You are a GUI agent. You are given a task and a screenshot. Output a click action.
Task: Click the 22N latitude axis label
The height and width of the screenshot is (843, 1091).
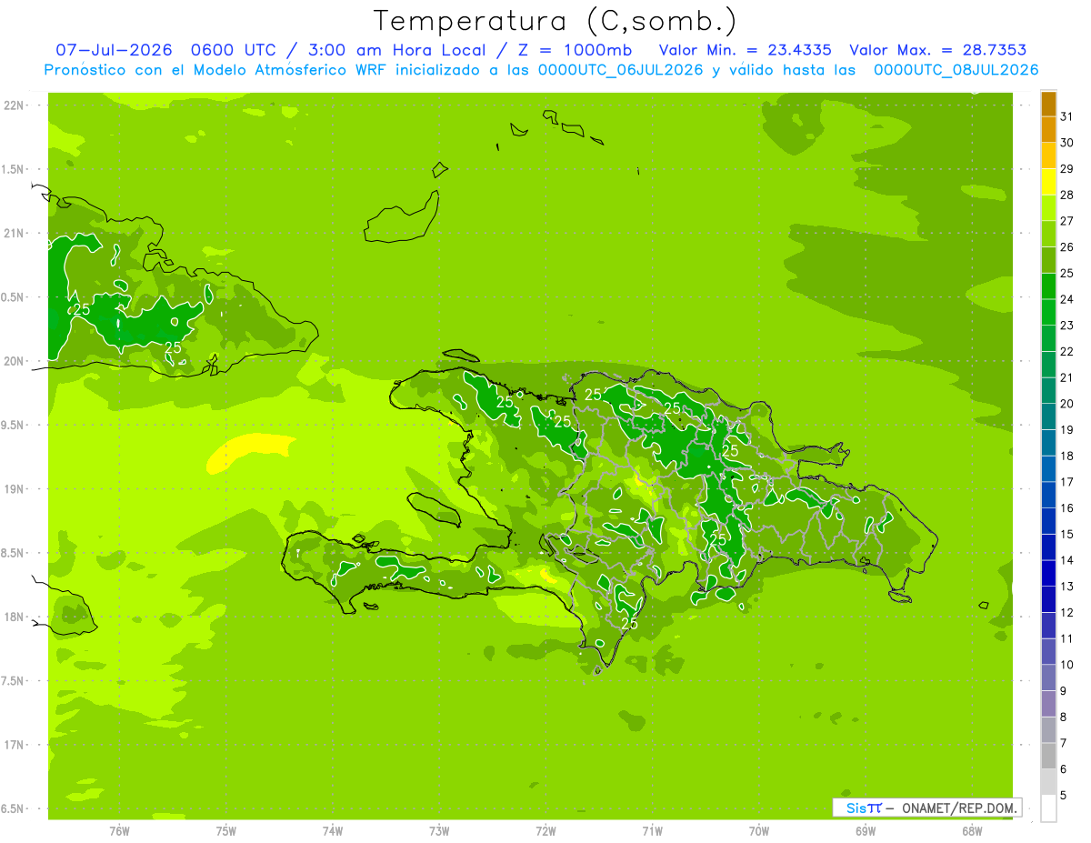click(x=14, y=105)
